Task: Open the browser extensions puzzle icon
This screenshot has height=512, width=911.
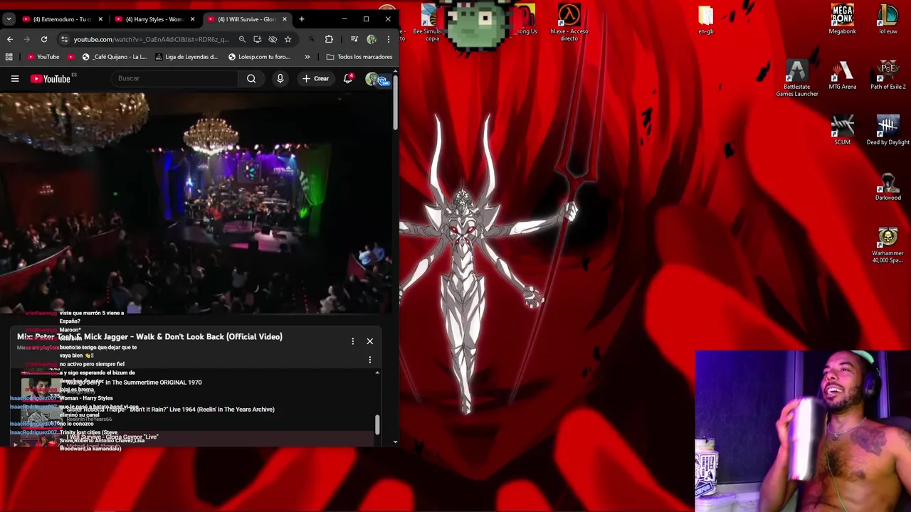Action: click(329, 39)
